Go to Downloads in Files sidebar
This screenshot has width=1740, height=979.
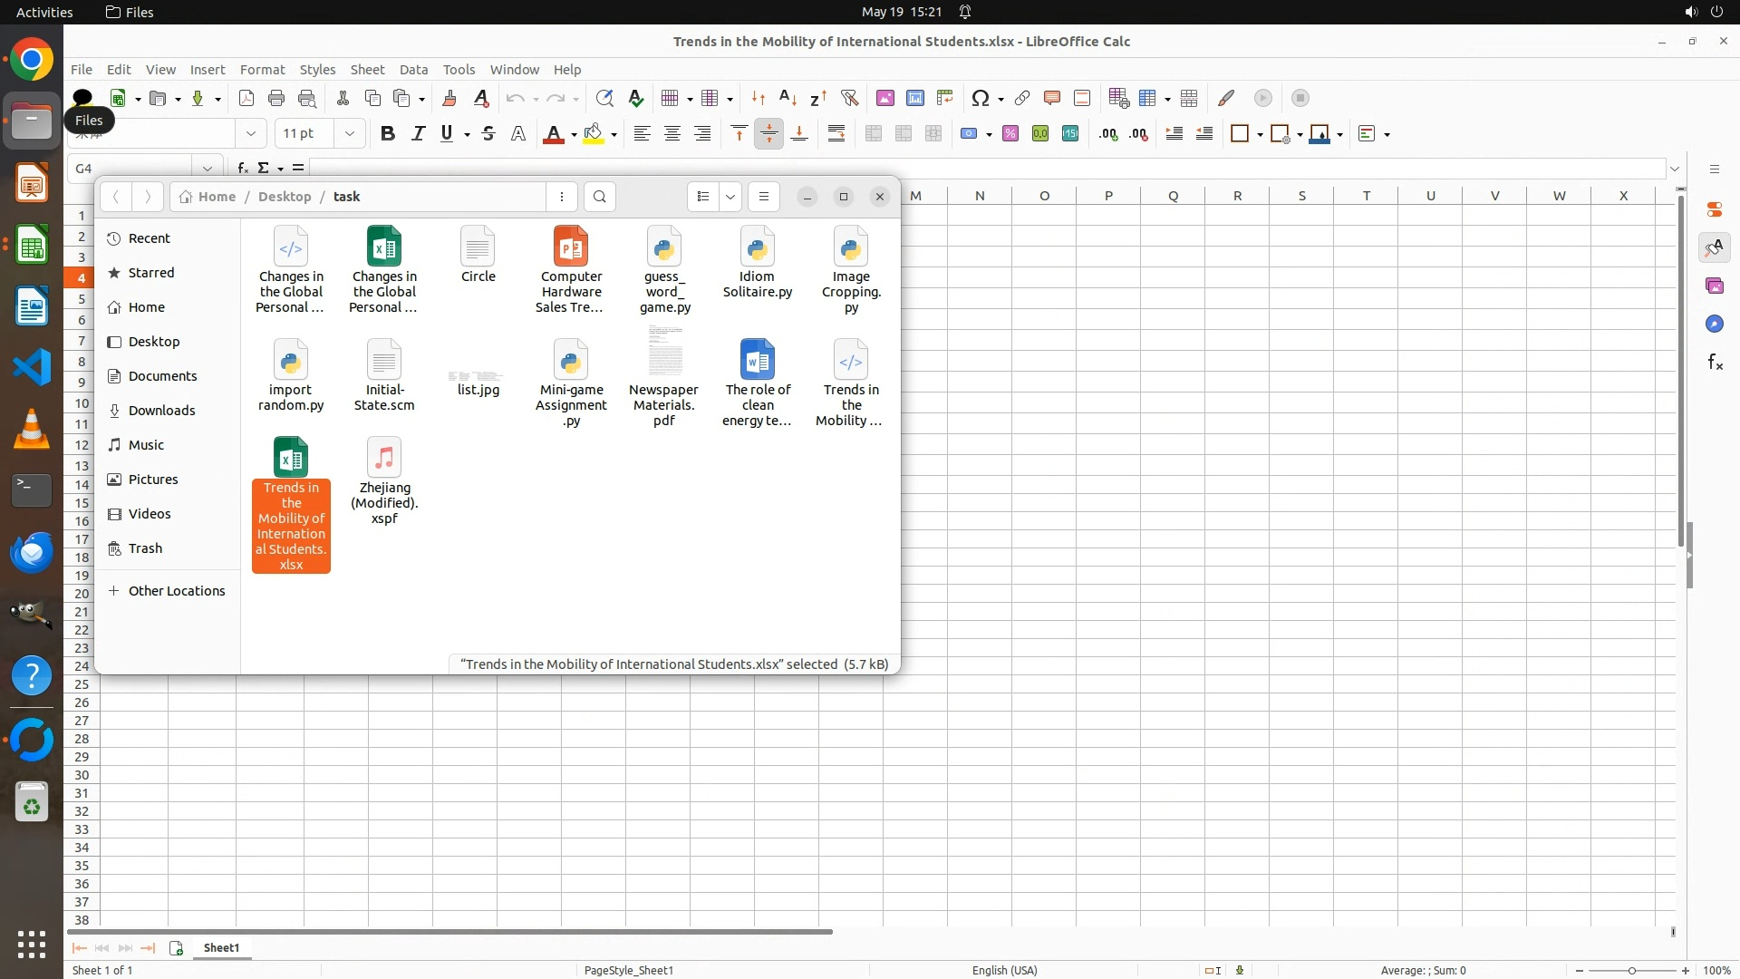(x=161, y=411)
